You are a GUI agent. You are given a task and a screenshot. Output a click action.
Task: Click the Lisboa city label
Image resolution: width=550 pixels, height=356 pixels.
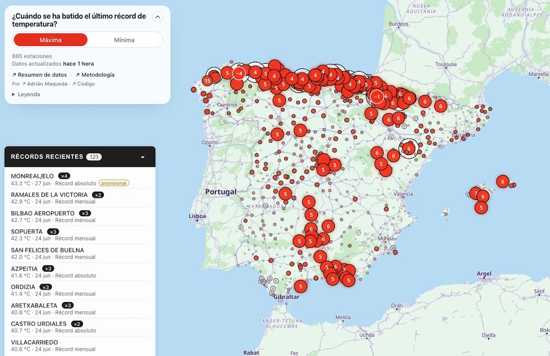point(197,216)
